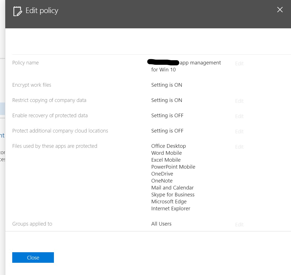Viewport: 291px width, 275px height.
Task: Click the blue Close button
Action: 33,257
